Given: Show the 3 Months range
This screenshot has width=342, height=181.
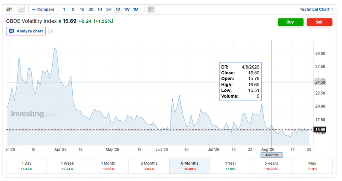Looking at the screenshot, I should coord(149,166).
